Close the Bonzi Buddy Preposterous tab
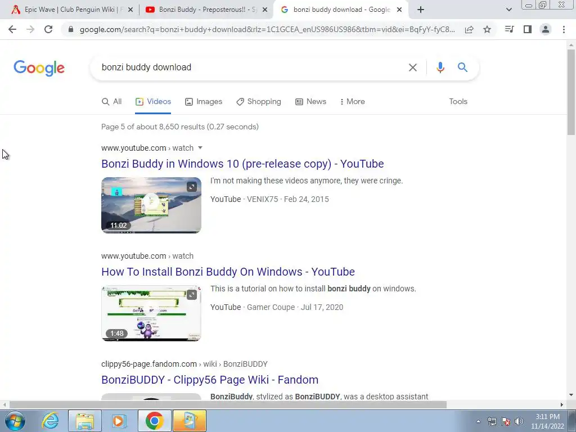576x432 pixels. coord(265,10)
